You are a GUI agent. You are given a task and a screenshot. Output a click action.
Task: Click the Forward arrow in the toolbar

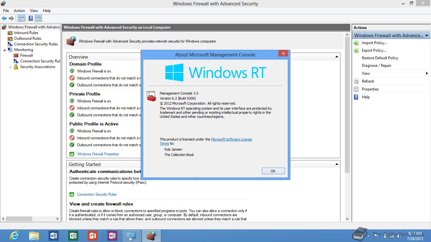point(11,19)
